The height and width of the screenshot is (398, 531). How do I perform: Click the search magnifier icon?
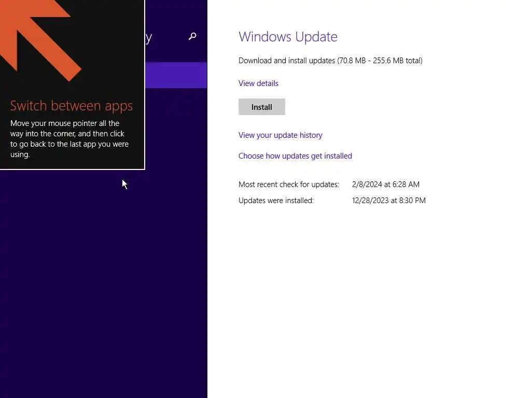(x=192, y=36)
